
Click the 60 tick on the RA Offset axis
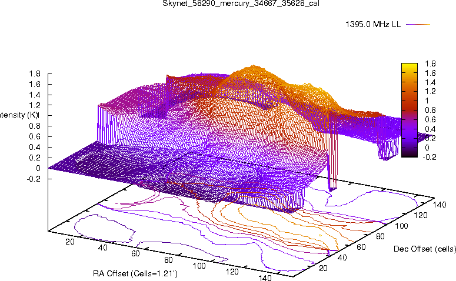[135, 253]
